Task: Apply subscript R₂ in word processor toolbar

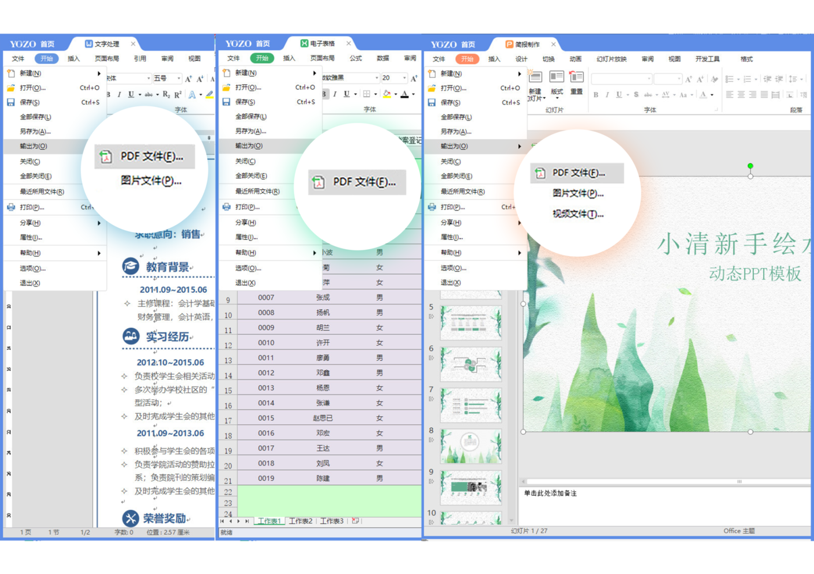Action: [166, 94]
